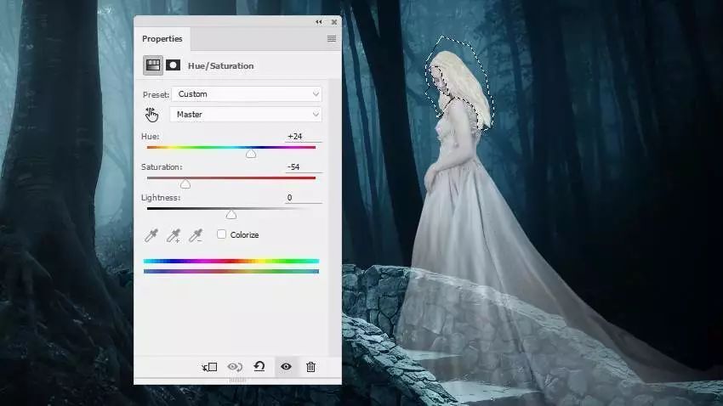Click the Hue/Saturation adjustment icon
Viewport: 723px width, 406px height.
[x=153, y=65]
